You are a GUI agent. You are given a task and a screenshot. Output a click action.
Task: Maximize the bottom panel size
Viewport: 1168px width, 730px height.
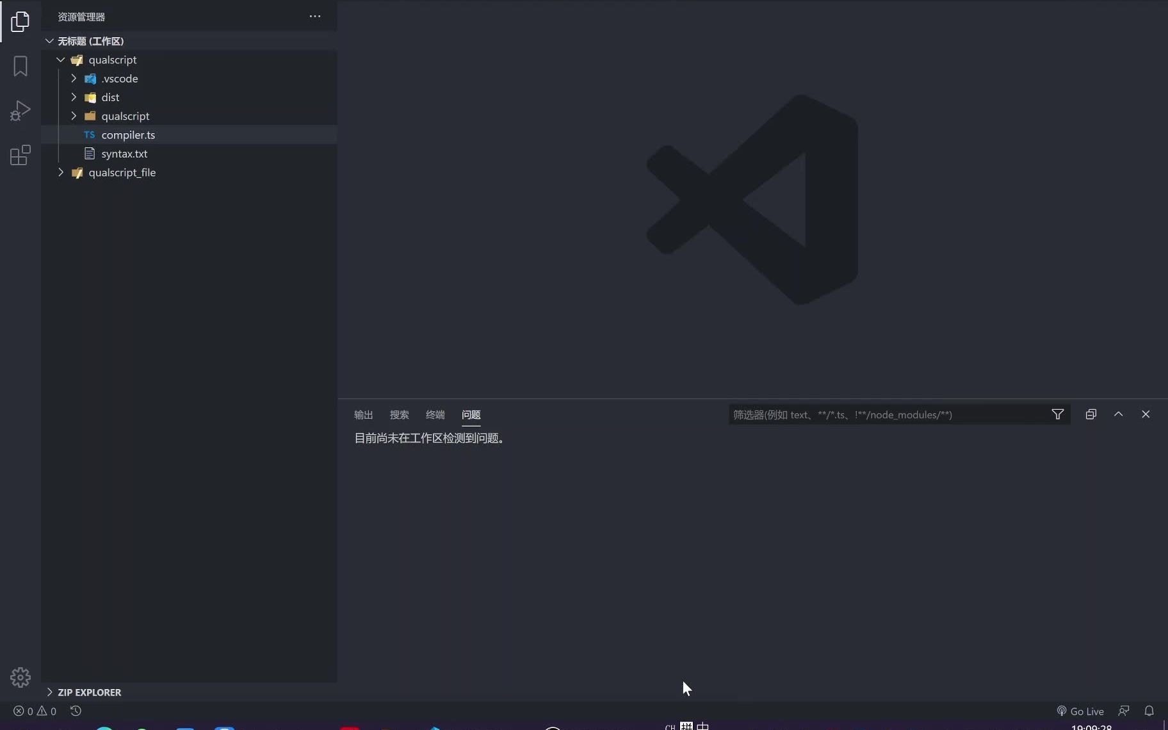[1119, 414]
